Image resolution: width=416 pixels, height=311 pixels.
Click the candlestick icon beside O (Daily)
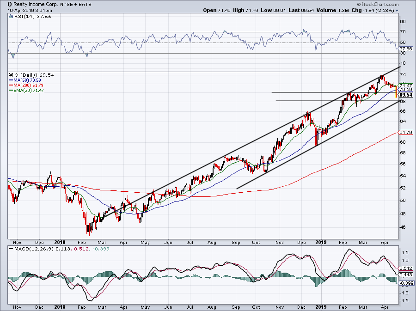(x=11, y=75)
